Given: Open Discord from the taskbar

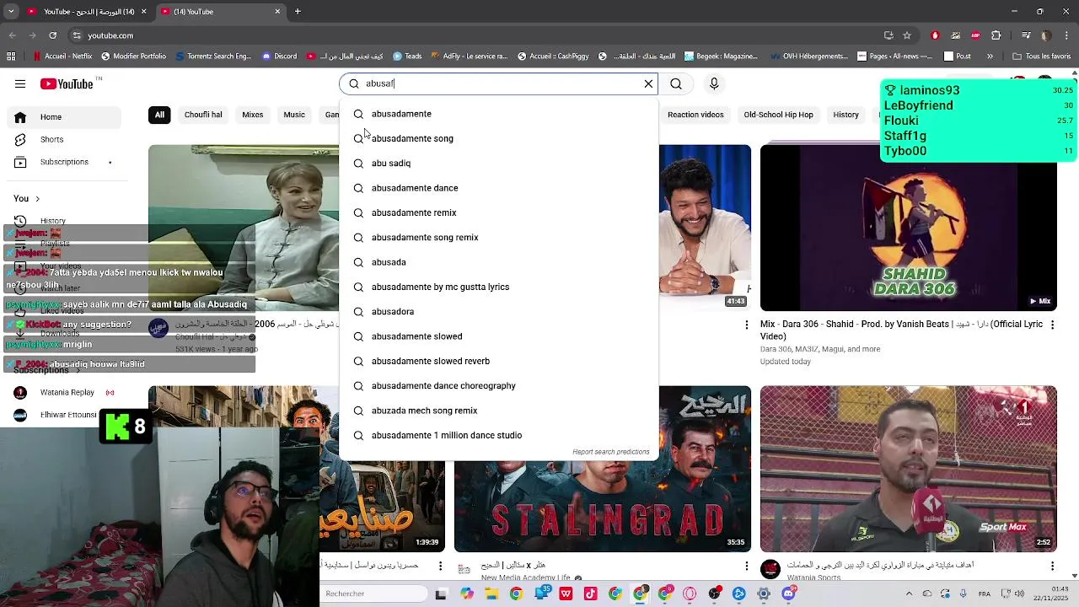Looking at the screenshot, I should (788, 594).
